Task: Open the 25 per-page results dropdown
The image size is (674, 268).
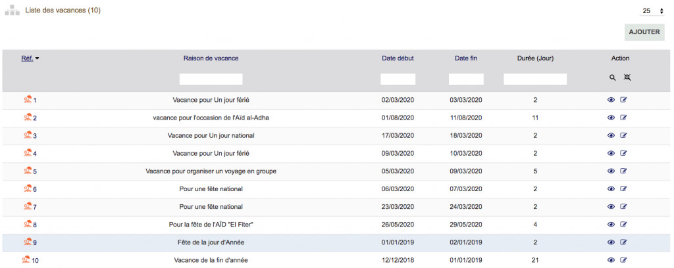Action: (652, 11)
